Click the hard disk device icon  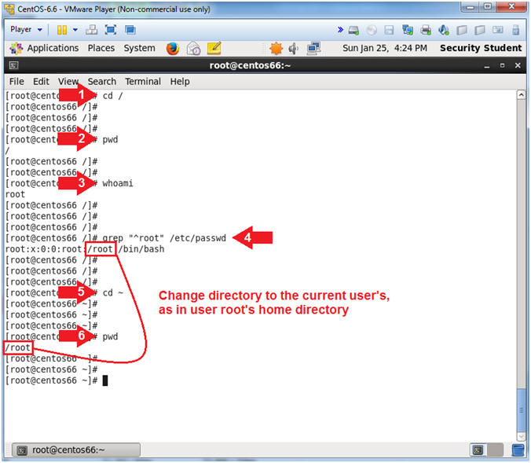[x=353, y=30]
